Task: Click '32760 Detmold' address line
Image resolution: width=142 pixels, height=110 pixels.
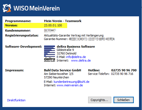Action: (66, 53)
